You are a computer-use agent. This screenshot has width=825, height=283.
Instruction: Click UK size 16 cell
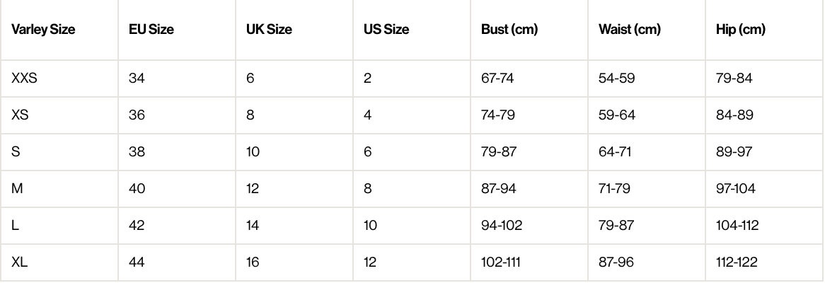(x=253, y=262)
